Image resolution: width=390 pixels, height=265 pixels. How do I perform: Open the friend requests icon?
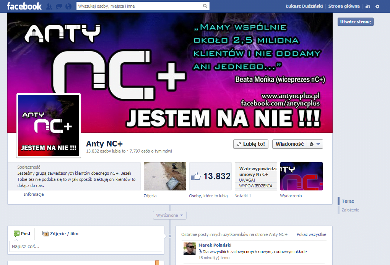point(49,6)
